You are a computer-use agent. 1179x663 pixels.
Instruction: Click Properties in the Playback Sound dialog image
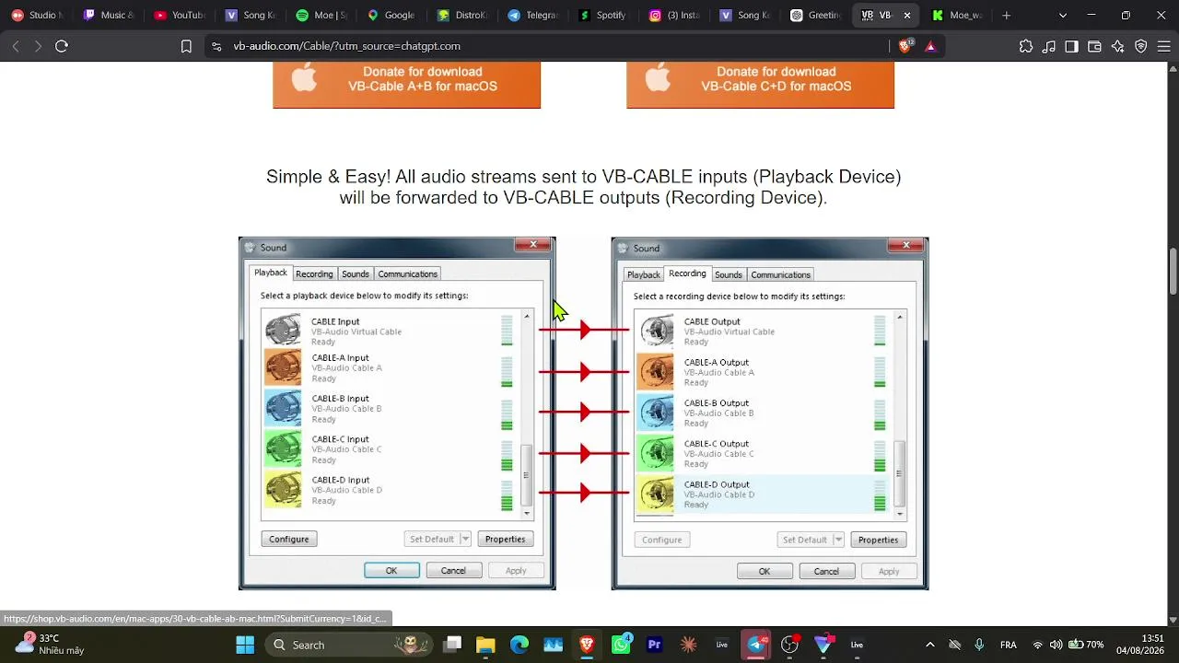click(x=505, y=539)
